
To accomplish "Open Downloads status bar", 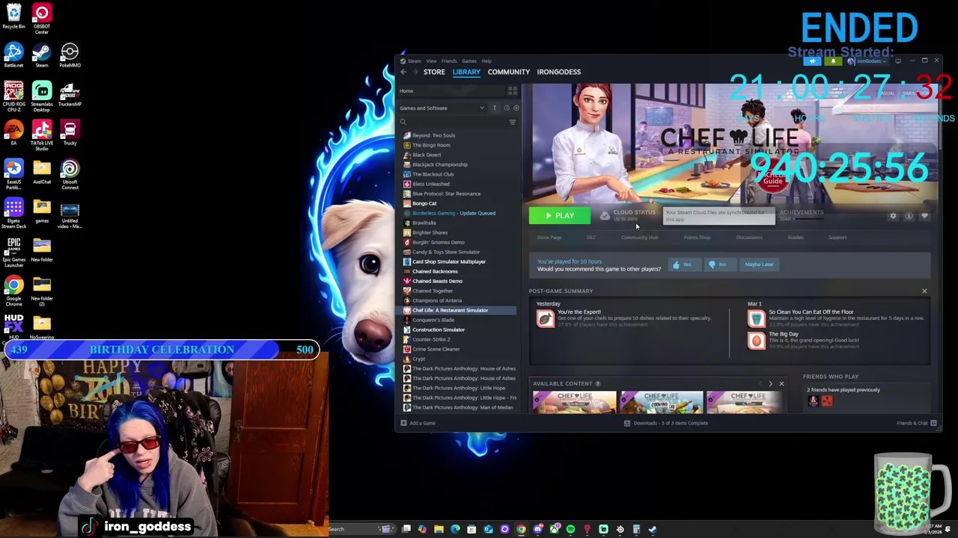I will [666, 423].
